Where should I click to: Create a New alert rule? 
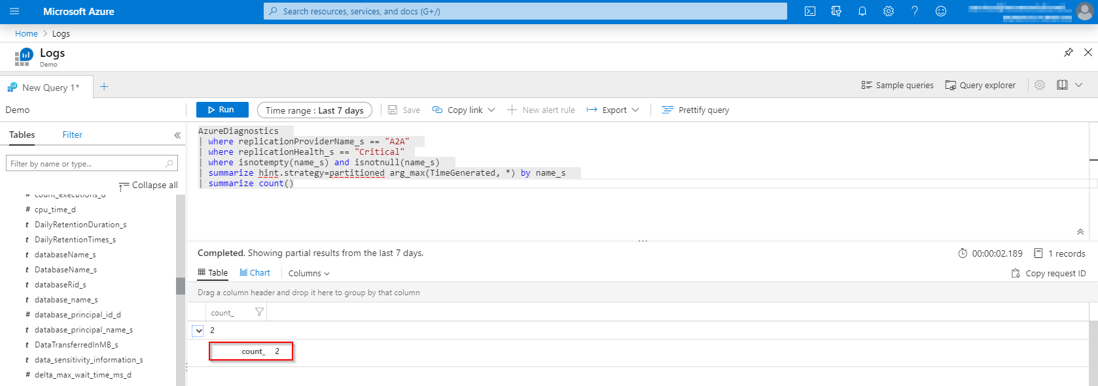point(541,110)
